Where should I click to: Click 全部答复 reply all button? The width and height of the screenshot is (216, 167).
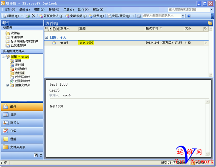[76, 16]
